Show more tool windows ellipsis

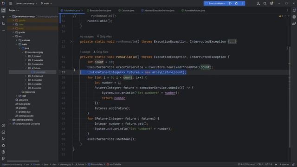coord(3,30)
